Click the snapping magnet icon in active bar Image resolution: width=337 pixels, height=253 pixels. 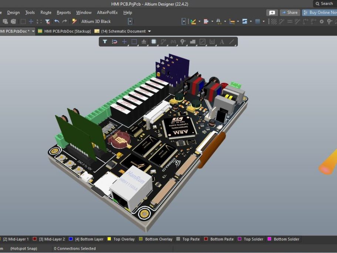[114, 41]
